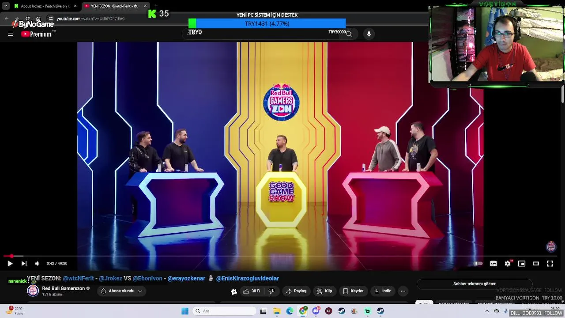
Task: Click the tray microphone icon
Action: pyautogui.click(x=506, y=311)
